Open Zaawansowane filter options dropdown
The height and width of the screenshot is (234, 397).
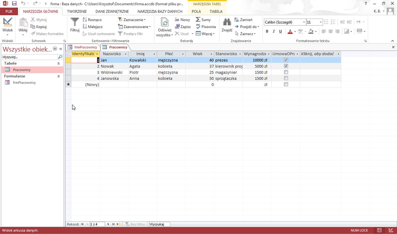[x=134, y=27]
